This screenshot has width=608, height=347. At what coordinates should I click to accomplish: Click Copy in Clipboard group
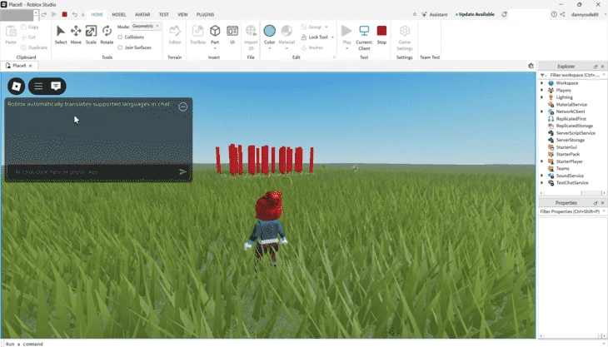30,27
